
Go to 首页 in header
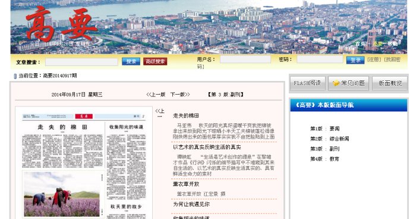(360, 44)
